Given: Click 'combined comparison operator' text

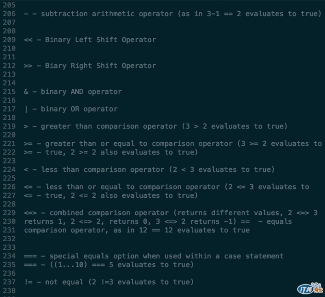Looking at the screenshot, I should click(x=109, y=213).
